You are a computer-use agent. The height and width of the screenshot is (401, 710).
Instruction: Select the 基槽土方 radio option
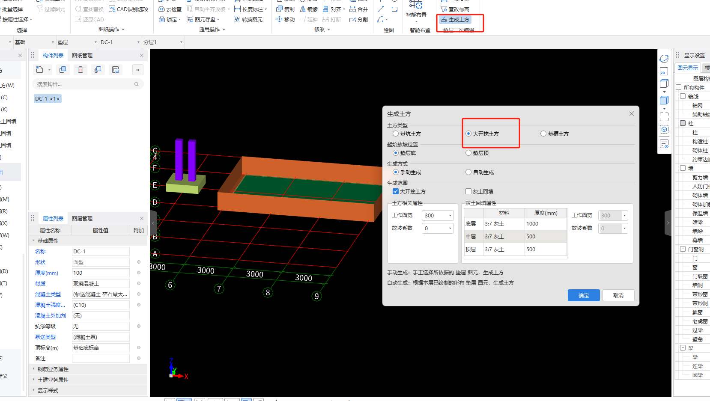coord(543,134)
